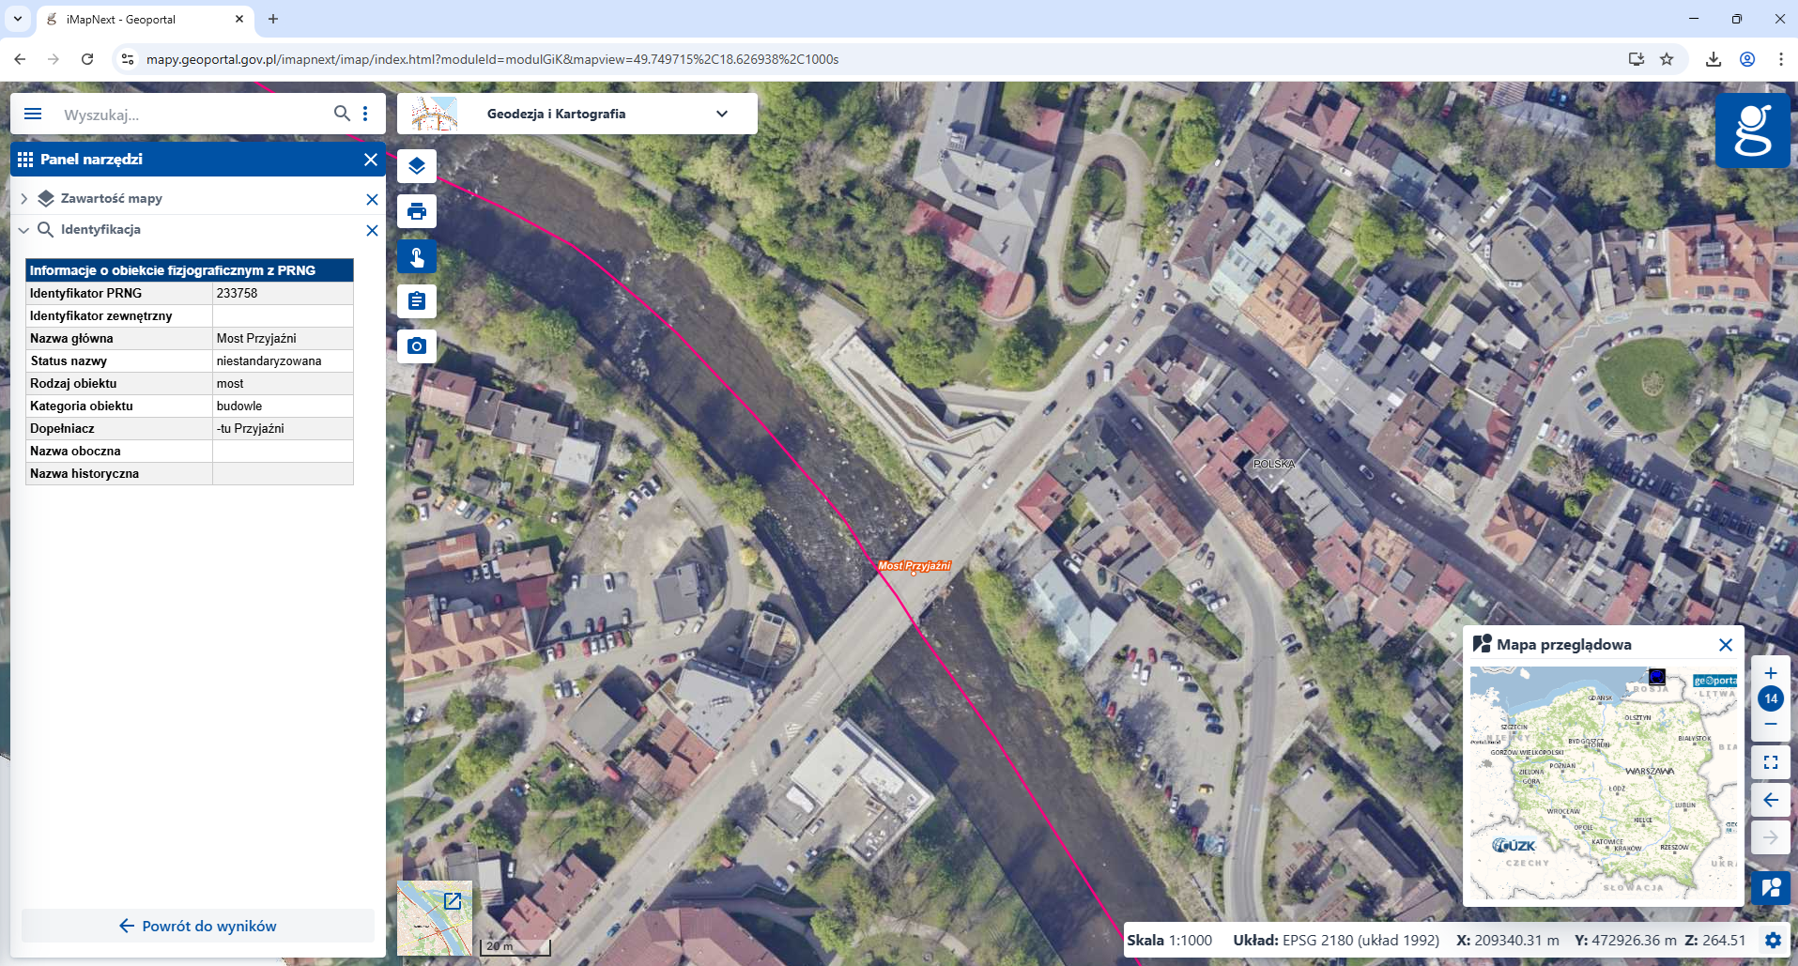The image size is (1798, 966).
Task: Open the clipboard report tool
Action: tap(417, 301)
